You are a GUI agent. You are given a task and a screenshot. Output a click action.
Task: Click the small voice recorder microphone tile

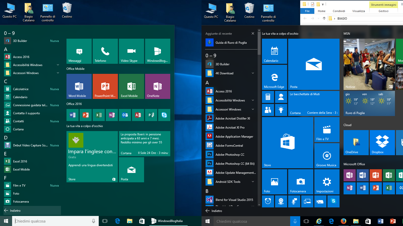(x=294, y=201)
